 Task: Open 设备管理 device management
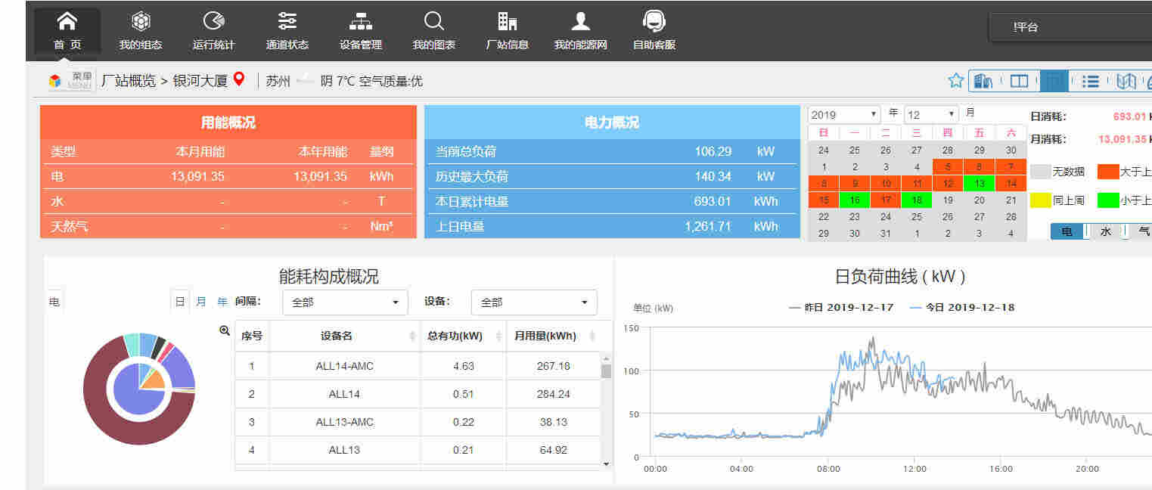point(360,30)
